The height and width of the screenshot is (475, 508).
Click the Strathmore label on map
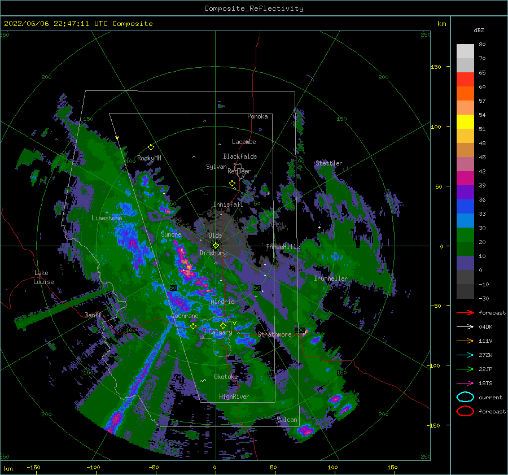point(274,334)
